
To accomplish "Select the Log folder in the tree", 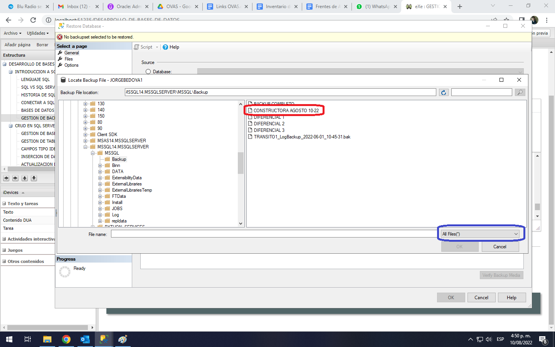I will (x=115, y=215).
